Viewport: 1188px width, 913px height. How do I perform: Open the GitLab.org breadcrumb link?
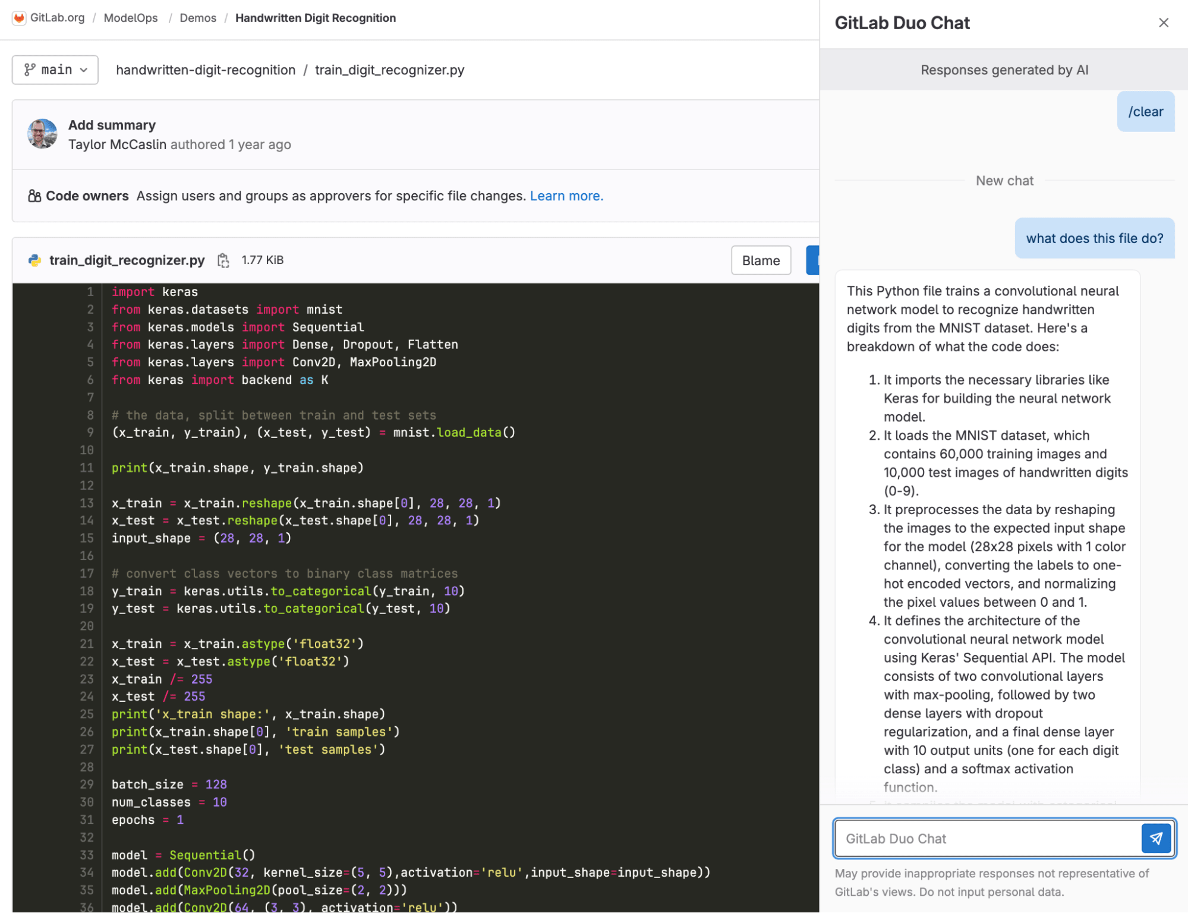[58, 18]
